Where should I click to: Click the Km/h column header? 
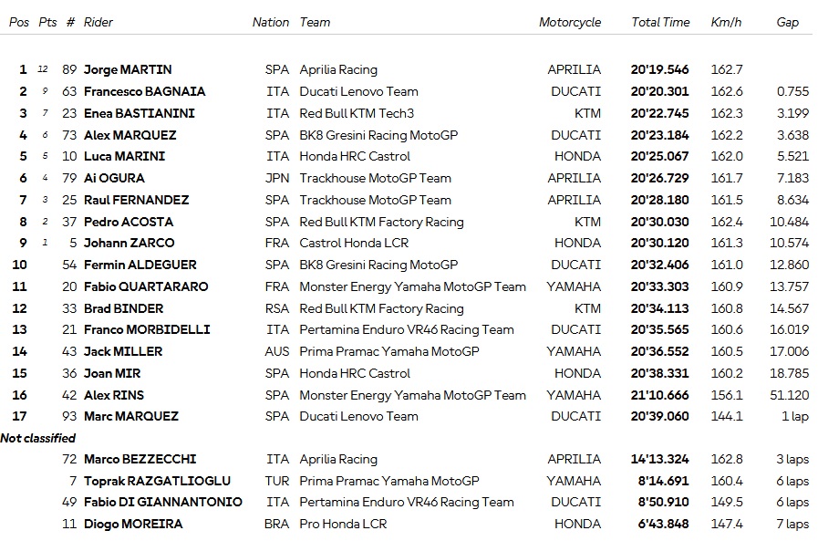(726, 22)
